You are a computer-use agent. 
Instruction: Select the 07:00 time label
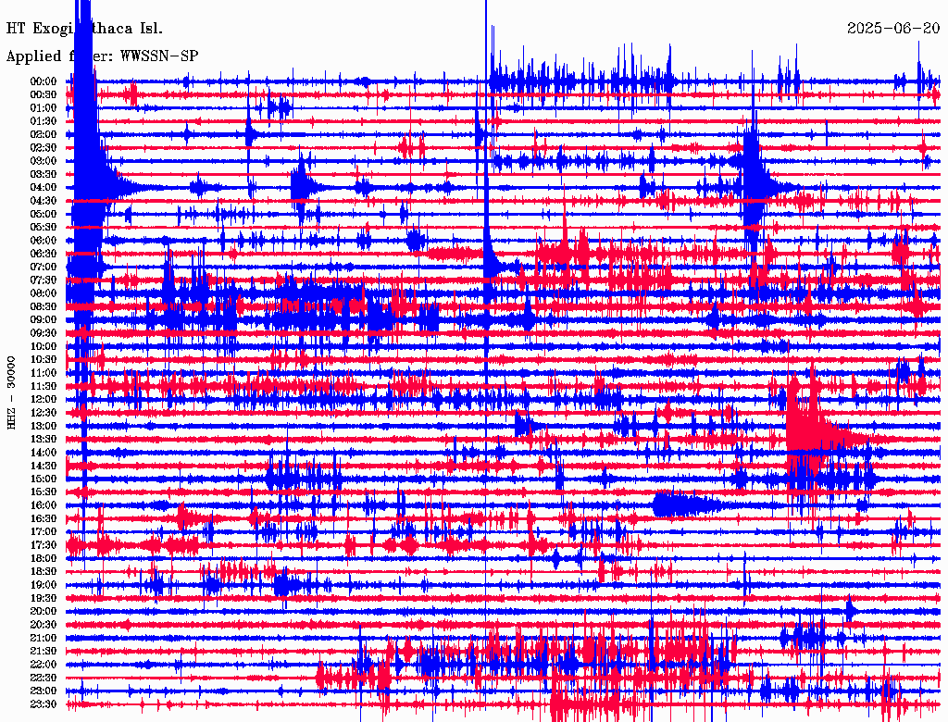[44, 267]
